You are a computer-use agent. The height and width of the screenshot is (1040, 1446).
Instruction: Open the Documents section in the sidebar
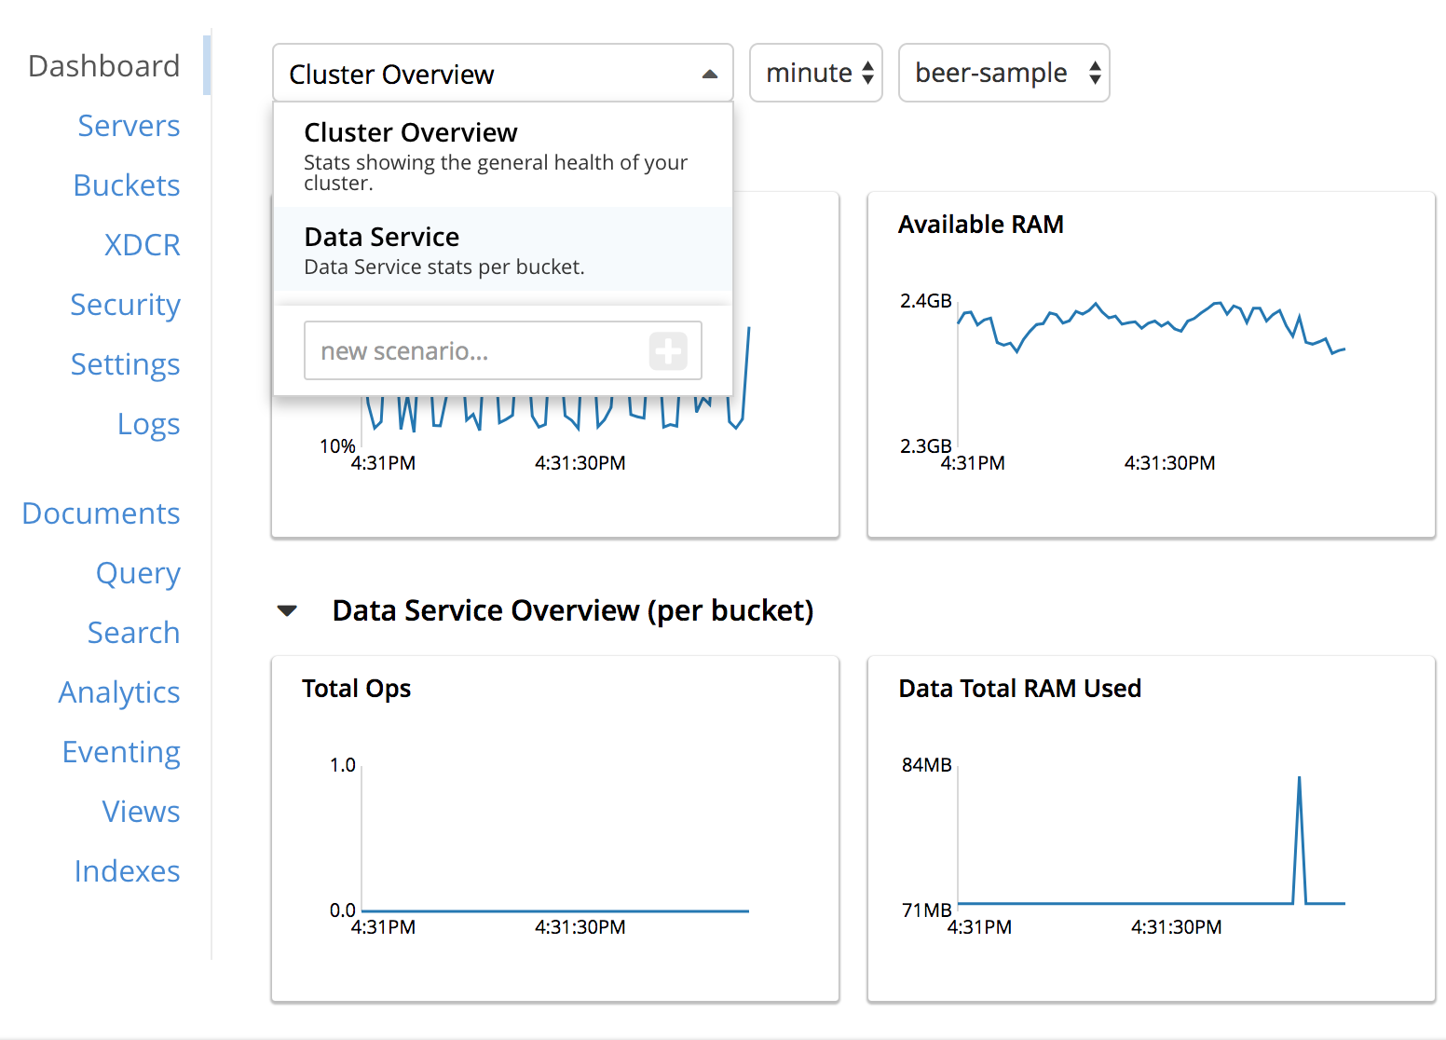[101, 513]
